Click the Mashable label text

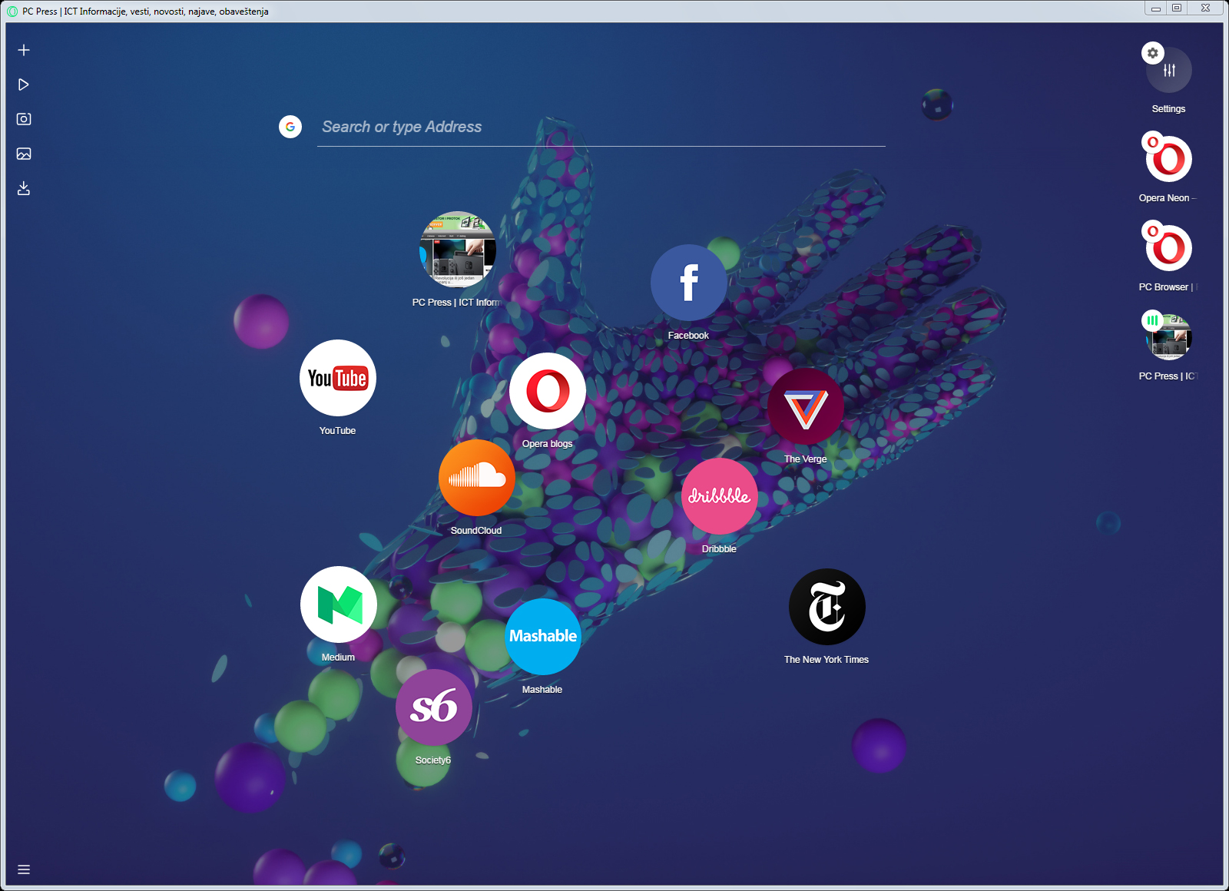pos(542,690)
